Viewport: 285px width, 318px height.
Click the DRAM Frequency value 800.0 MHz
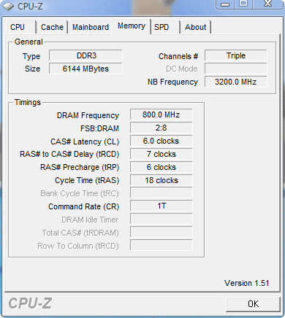click(161, 115)
